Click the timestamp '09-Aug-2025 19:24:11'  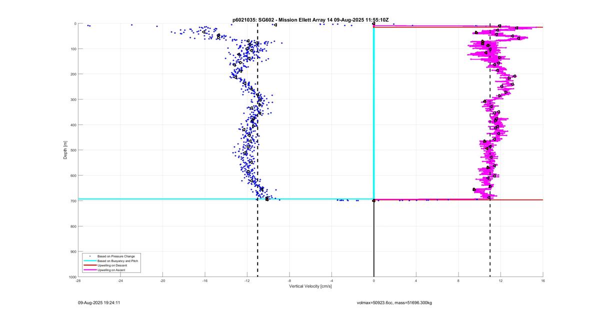(99, 302)
